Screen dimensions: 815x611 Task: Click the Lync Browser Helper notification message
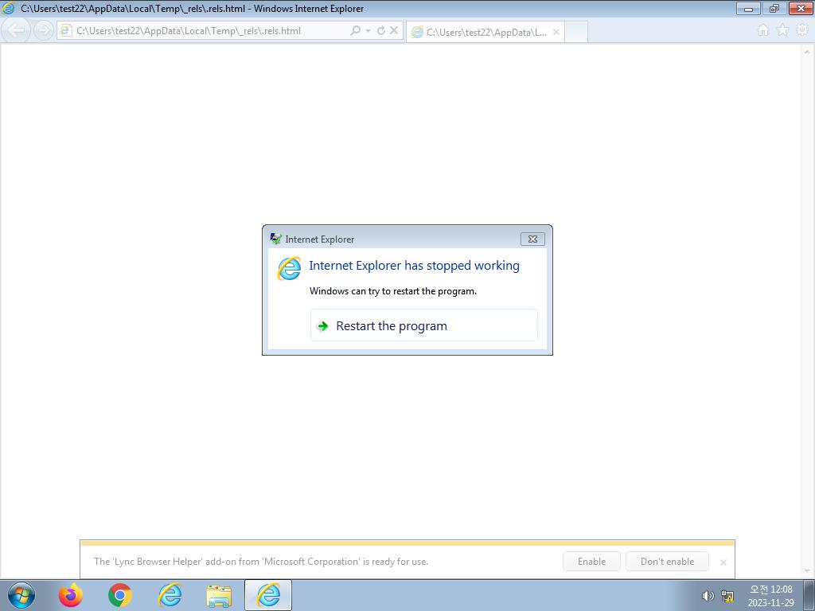[261, 561]
